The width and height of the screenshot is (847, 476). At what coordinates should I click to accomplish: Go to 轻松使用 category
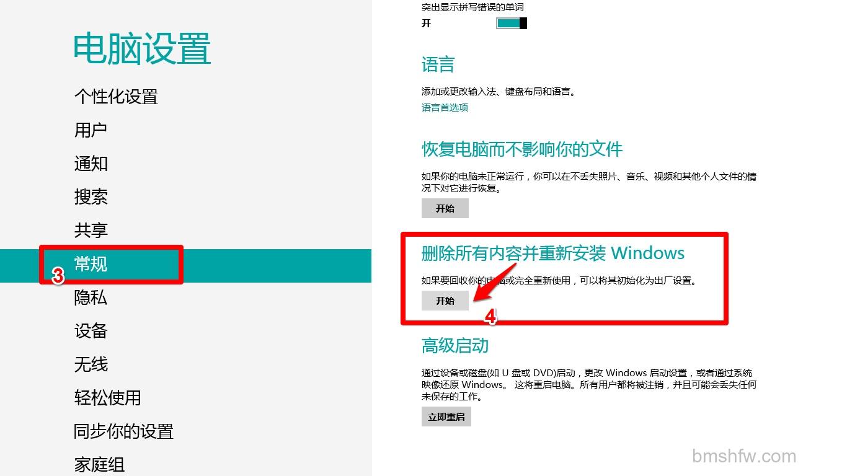[x=108, y=398]
